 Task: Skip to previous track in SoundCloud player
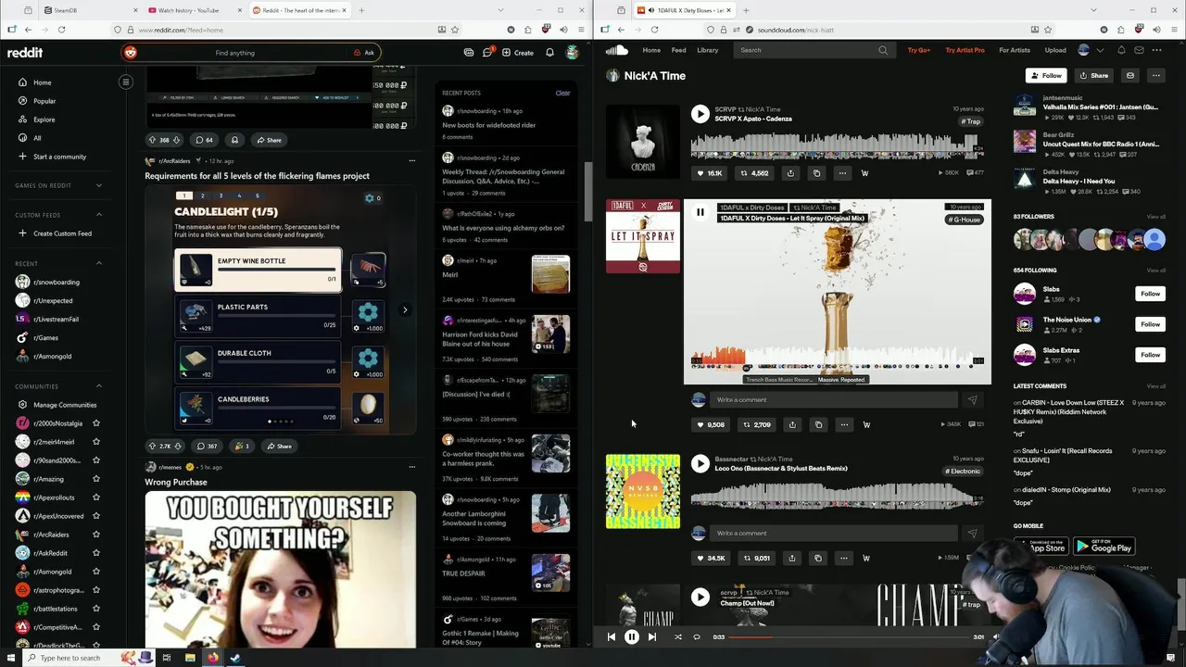(x=612, y=636)
